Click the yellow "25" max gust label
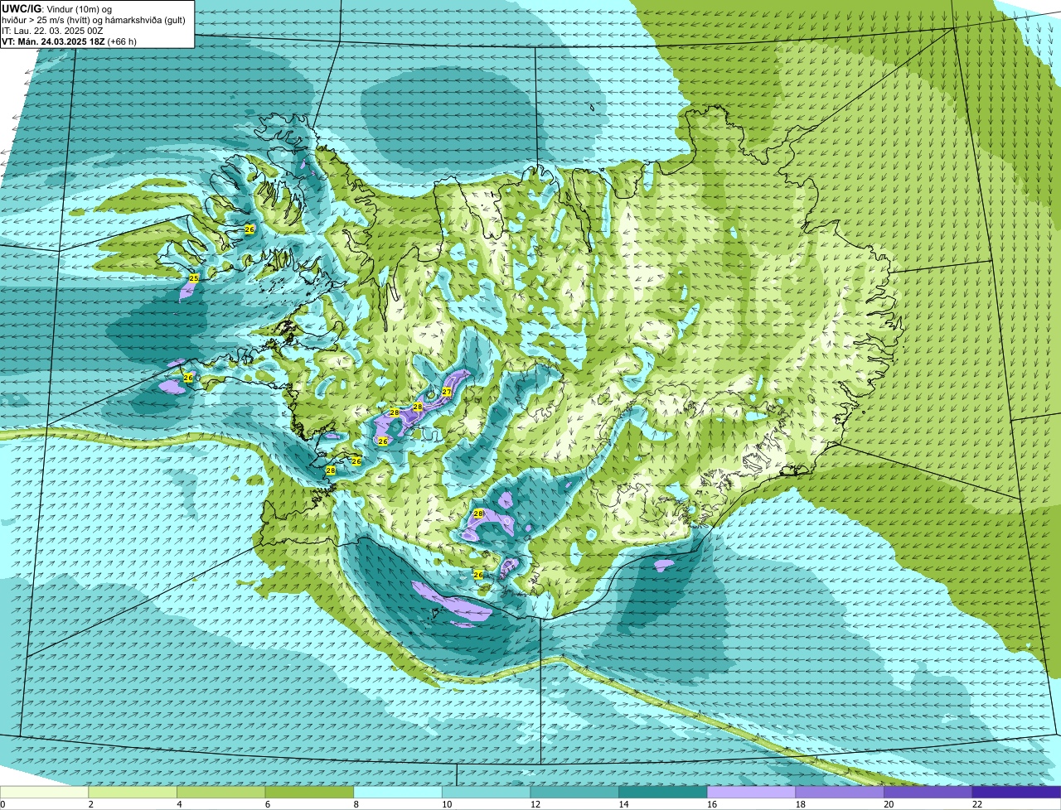The width and height of the screenshot is (1061, 810). 194,278
